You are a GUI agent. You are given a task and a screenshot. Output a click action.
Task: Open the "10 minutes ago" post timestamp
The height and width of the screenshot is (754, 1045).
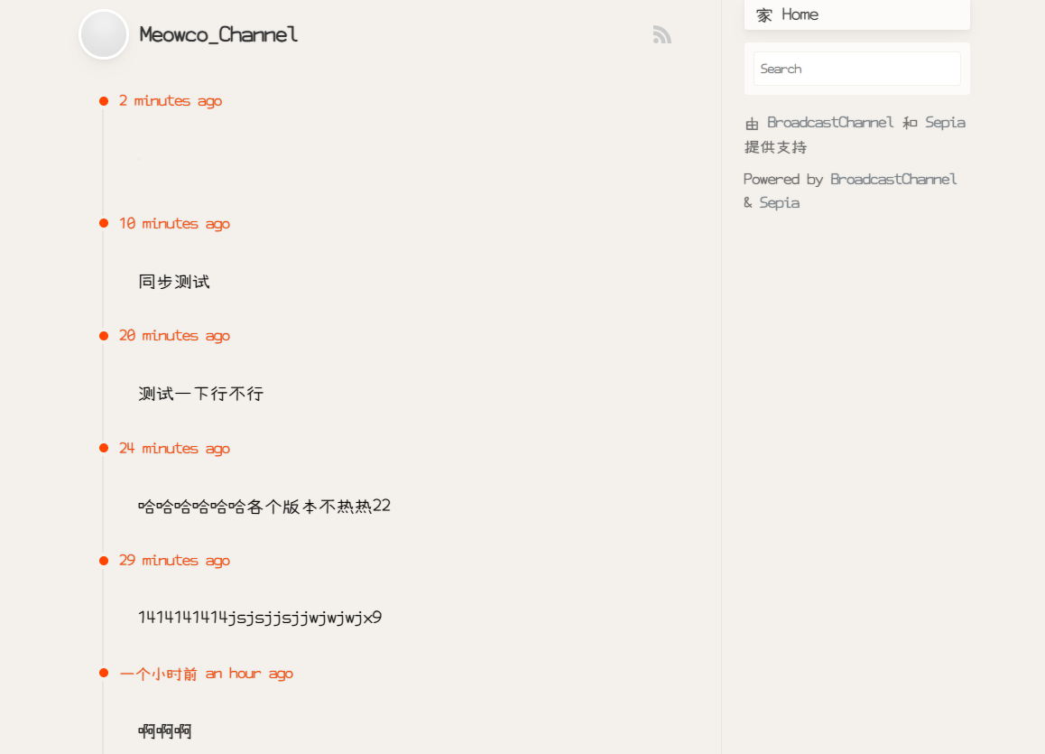[x=174, y=224]
